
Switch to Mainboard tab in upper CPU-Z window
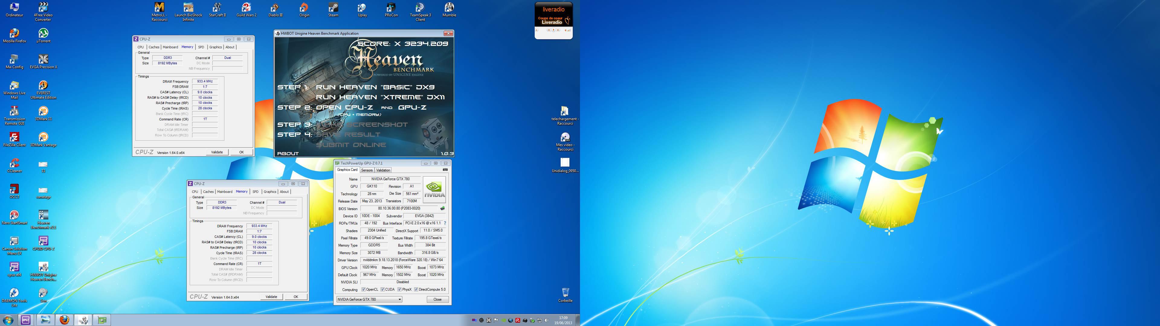pyautogui.click(x=170, y=47)
